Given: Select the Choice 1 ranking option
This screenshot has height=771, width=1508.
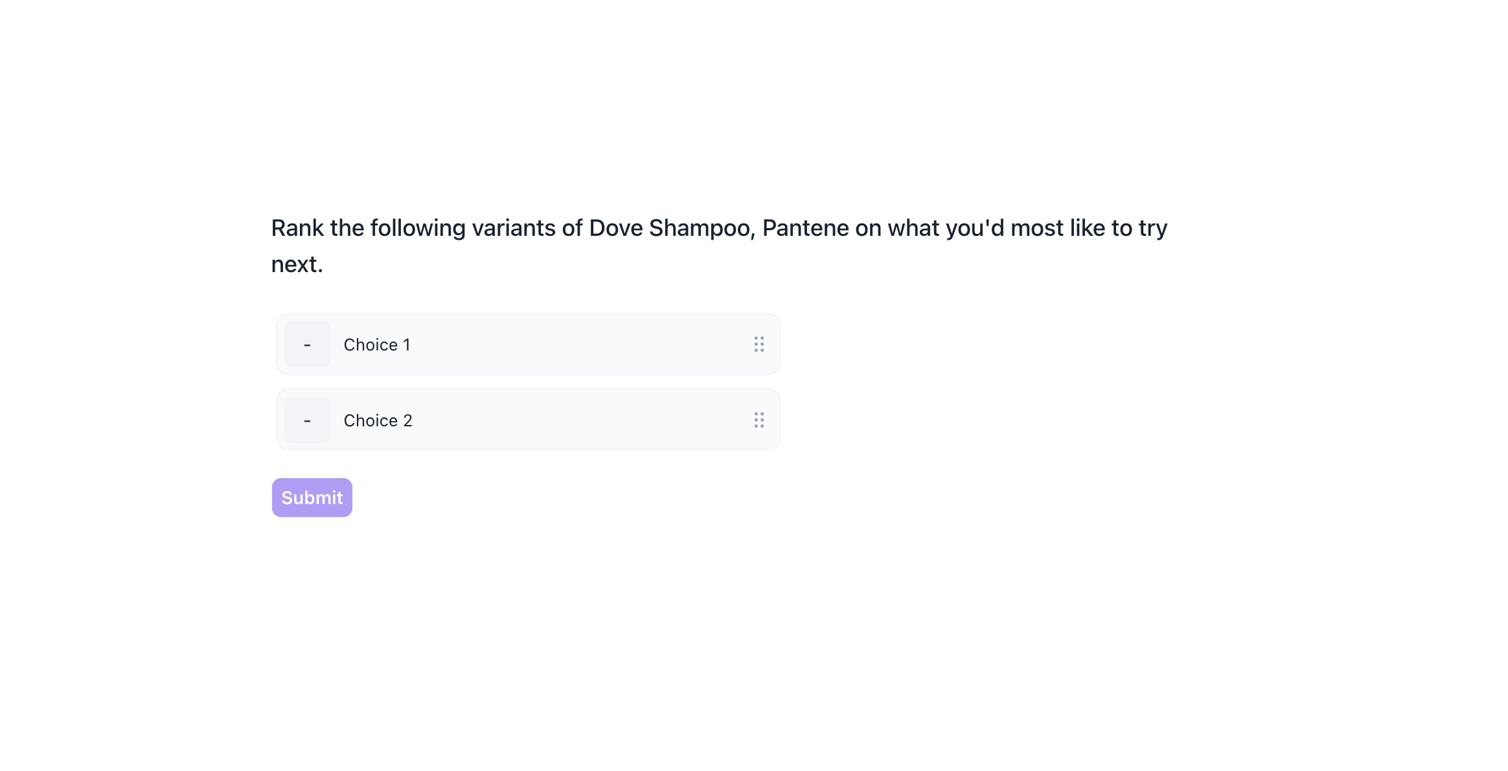Looking at the screenshot, I should [527, 344].
